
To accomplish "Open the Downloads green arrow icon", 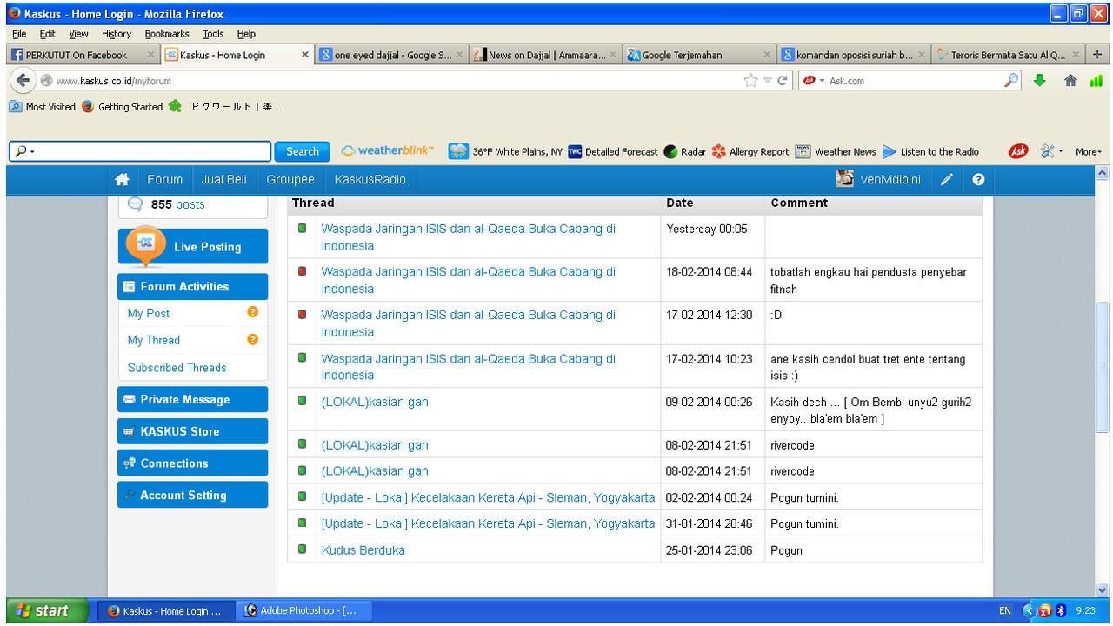I will point(1039,80).
